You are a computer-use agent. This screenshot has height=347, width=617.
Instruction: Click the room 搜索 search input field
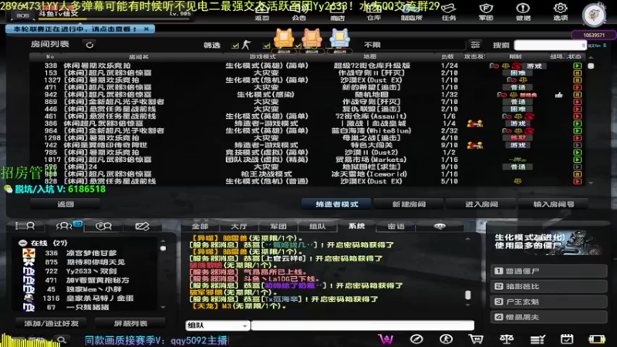tap(550, 45)
